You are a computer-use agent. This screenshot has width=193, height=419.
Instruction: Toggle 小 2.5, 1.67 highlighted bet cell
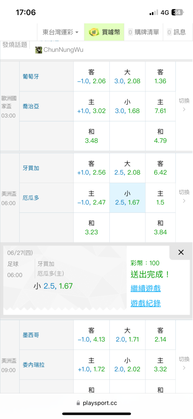pyautogui.click(x=127, y=198)
